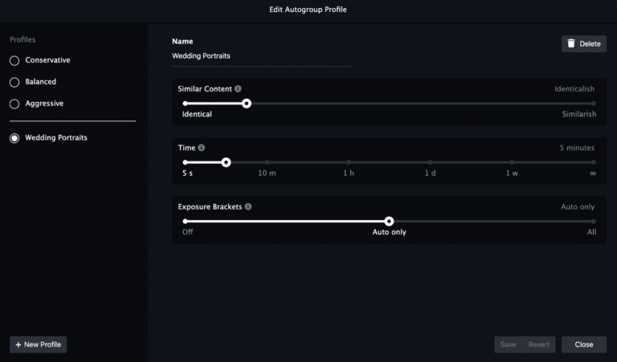Click the profile Name text field
617x362 pixels.
[261, 56]
